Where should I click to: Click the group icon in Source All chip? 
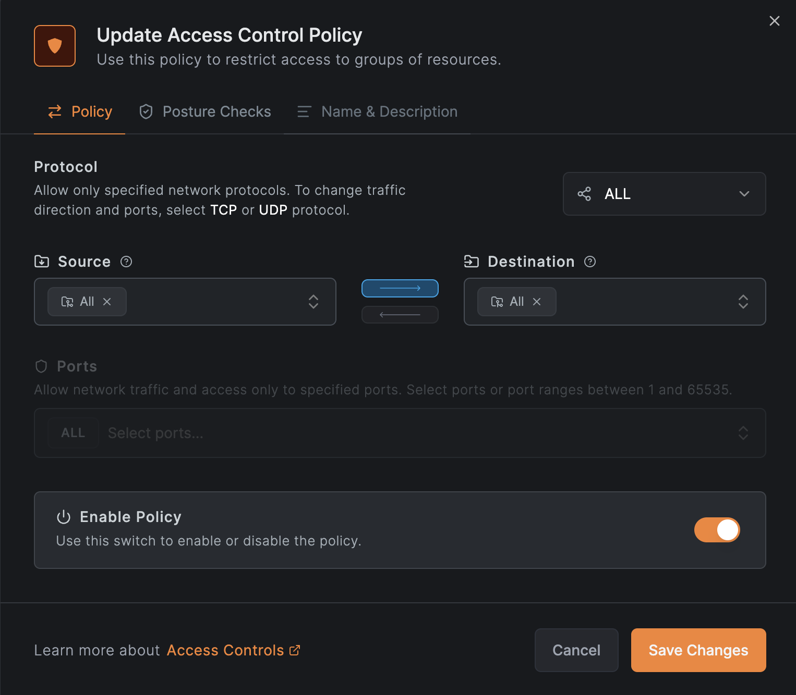point(67,302)
